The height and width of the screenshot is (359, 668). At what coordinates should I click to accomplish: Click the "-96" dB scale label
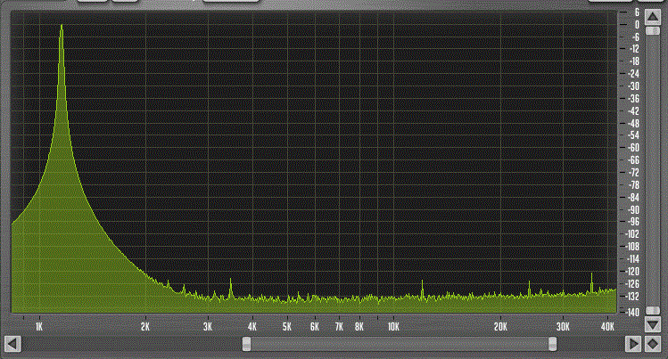click(x=634, y=222)
